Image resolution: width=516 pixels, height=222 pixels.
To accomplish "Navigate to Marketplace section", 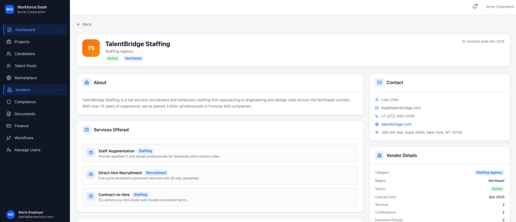I will point(26,78).
